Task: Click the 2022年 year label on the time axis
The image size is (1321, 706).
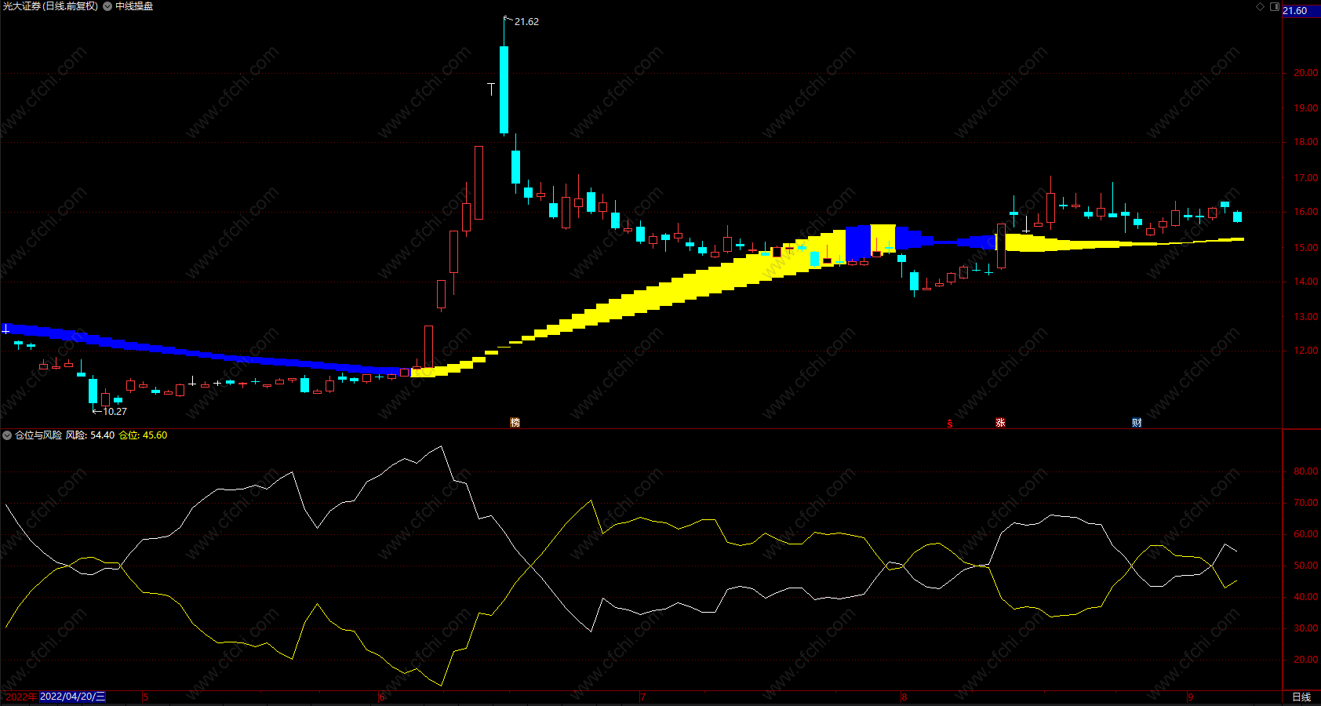Action: (21, 697)
